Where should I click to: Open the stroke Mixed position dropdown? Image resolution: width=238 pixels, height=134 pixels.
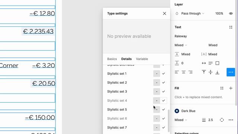click(181, 120)
